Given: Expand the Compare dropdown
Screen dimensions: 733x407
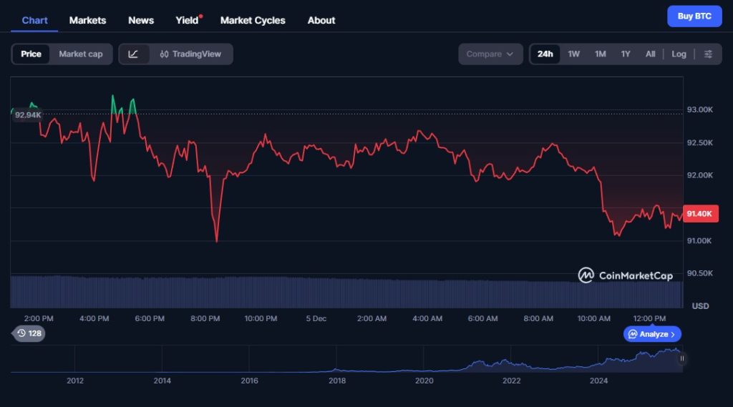Looking at the screenshot, I should click(490, 54).
